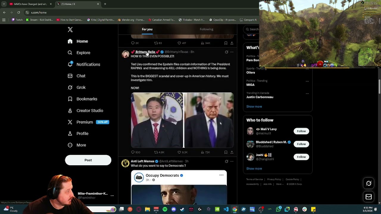This screenshot has width=381, height=214.
Task: Open the floating Messages envelope button
Action: click(x=368, y=197)
